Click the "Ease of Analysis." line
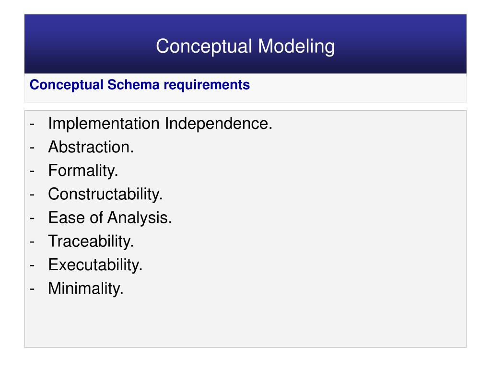 [110, 218]
